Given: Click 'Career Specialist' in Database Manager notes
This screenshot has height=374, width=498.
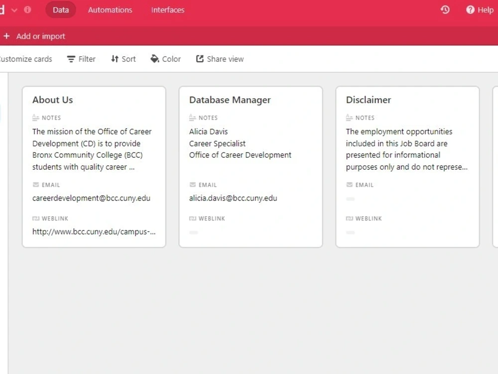Looking at the screenshot, I should [217, 144].
